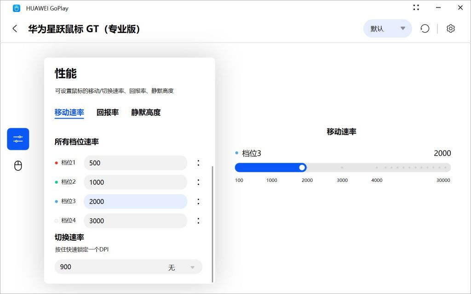Screen dimensions: 471x294
Task: Click the four-dot window menu icon
Action: (x=416, y=7)
